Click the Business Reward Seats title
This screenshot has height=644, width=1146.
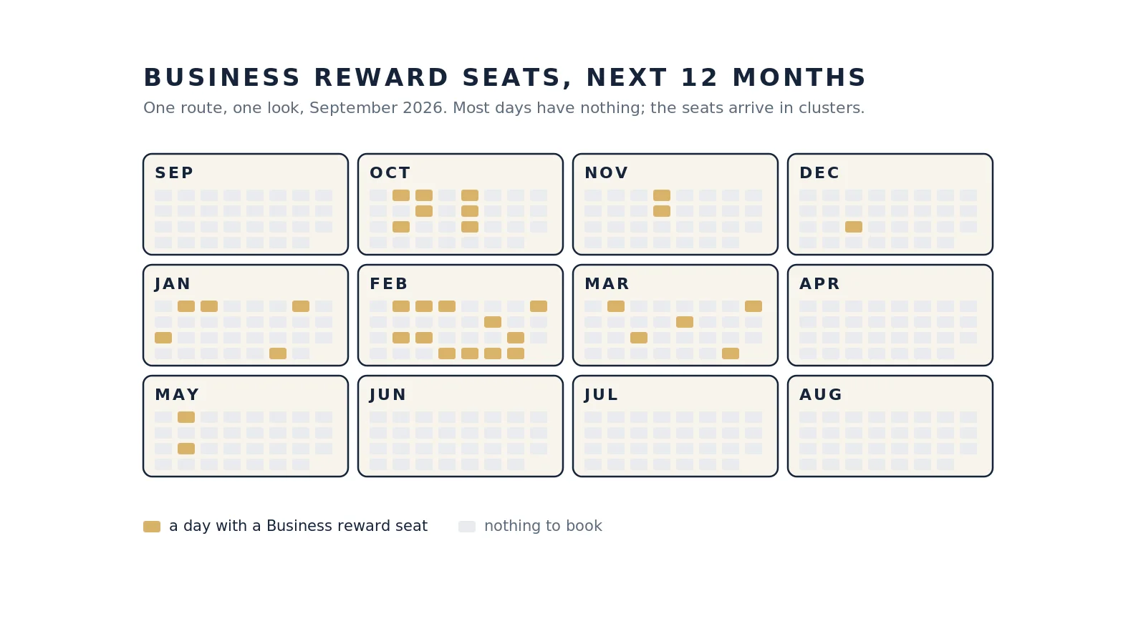(505, 77)
